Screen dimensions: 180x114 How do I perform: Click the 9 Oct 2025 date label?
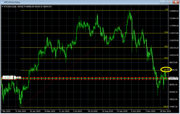136,111
